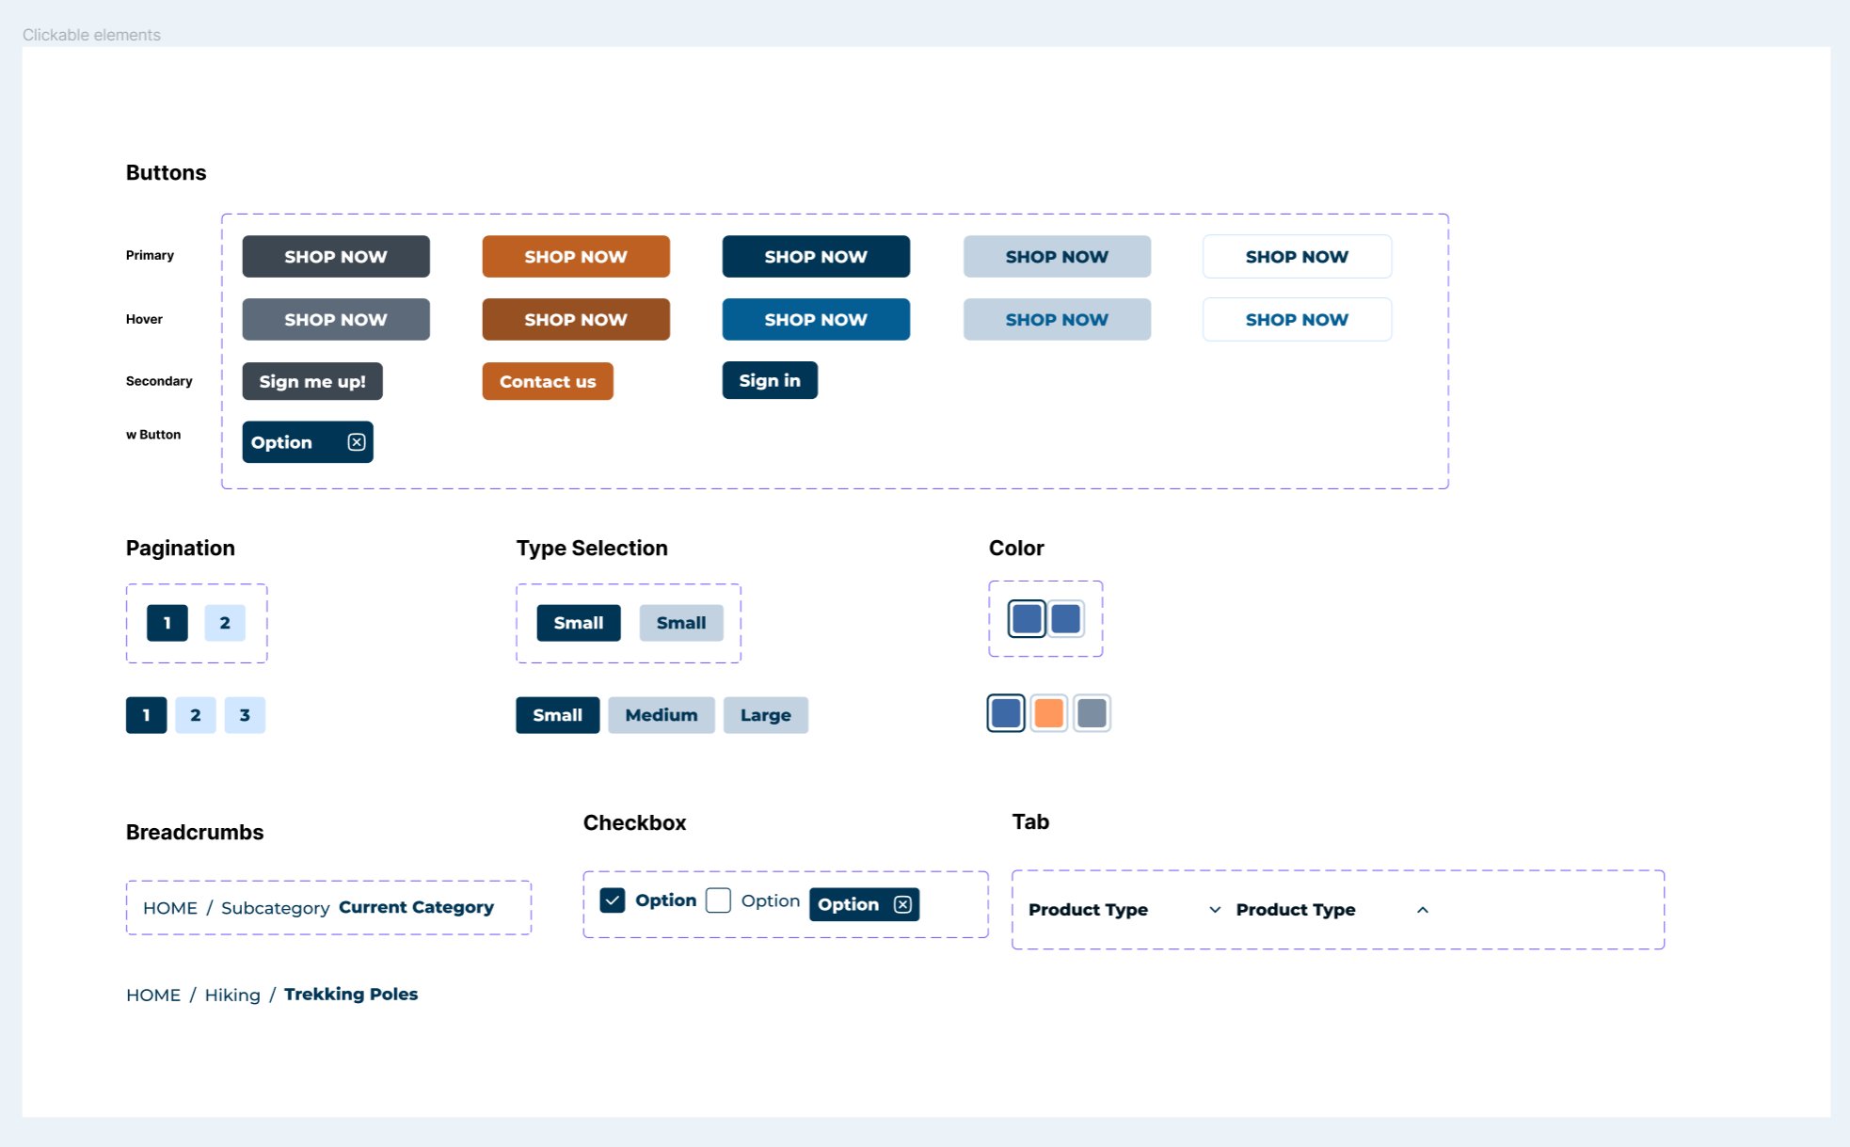Pick the selected blue swatch in dashed Color box
Image resolution: width=1850 pixels, height=1147 pixels.
coord(1027,619)
